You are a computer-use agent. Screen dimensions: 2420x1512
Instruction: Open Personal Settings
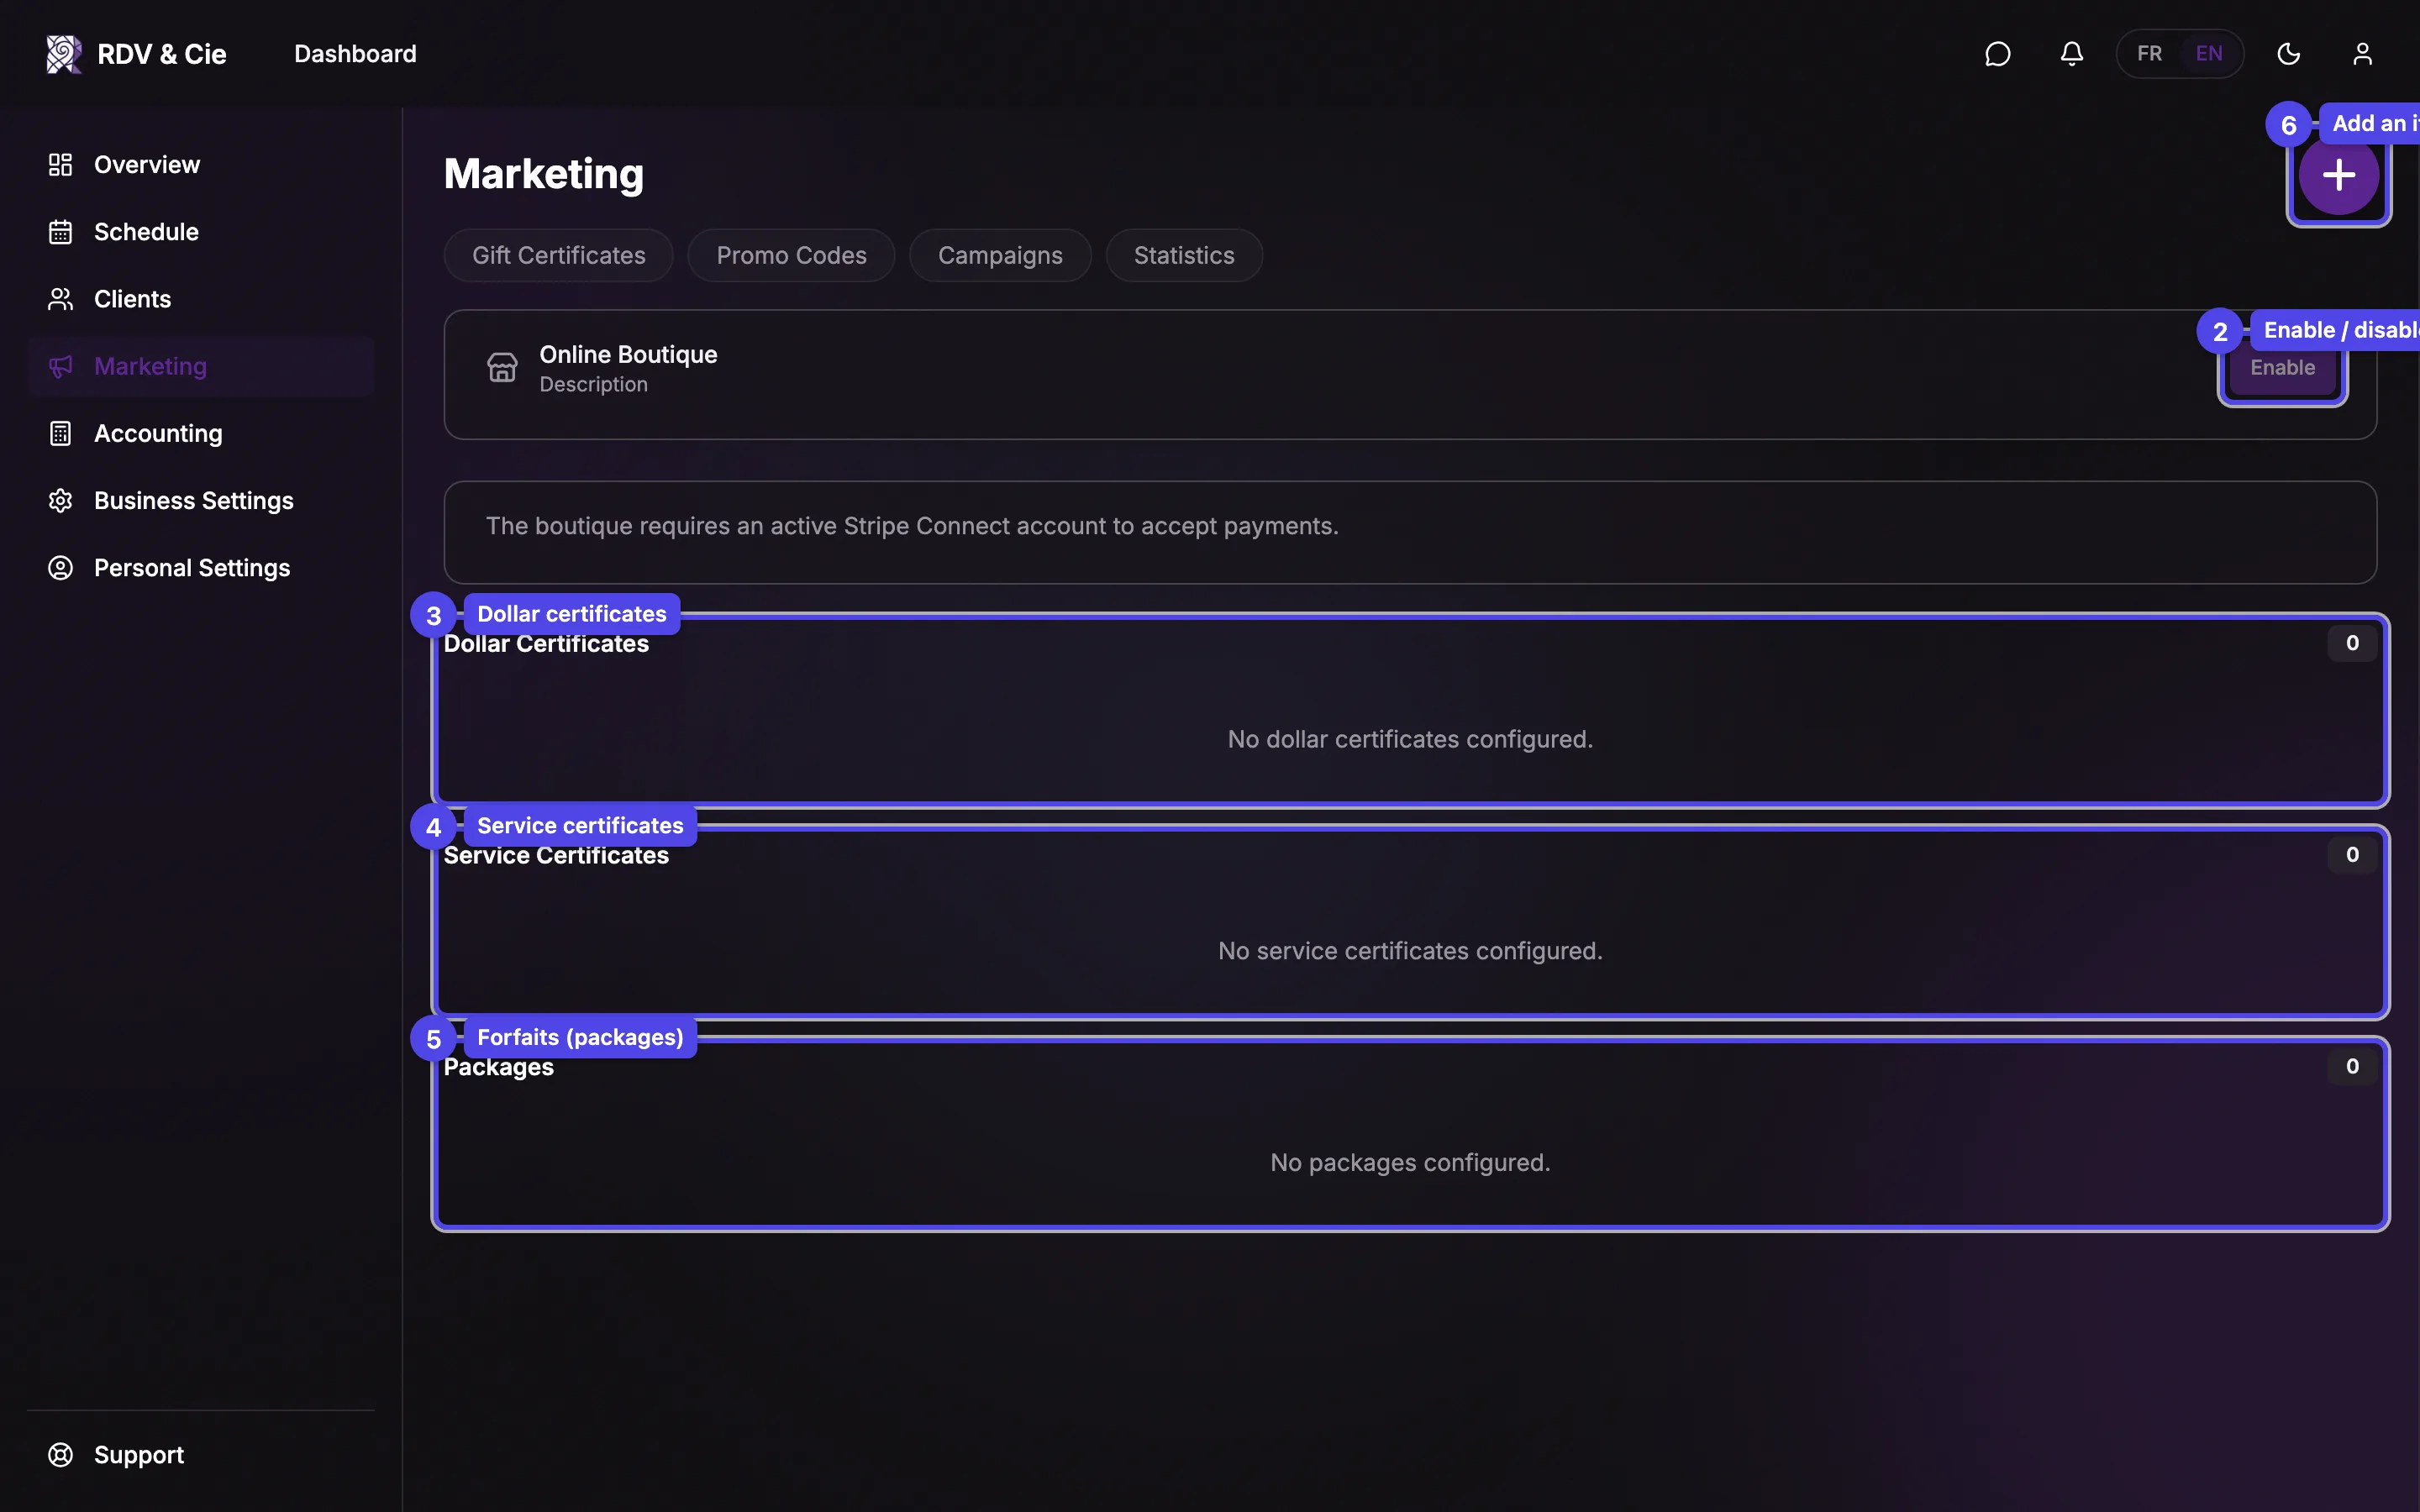point(201,568)
